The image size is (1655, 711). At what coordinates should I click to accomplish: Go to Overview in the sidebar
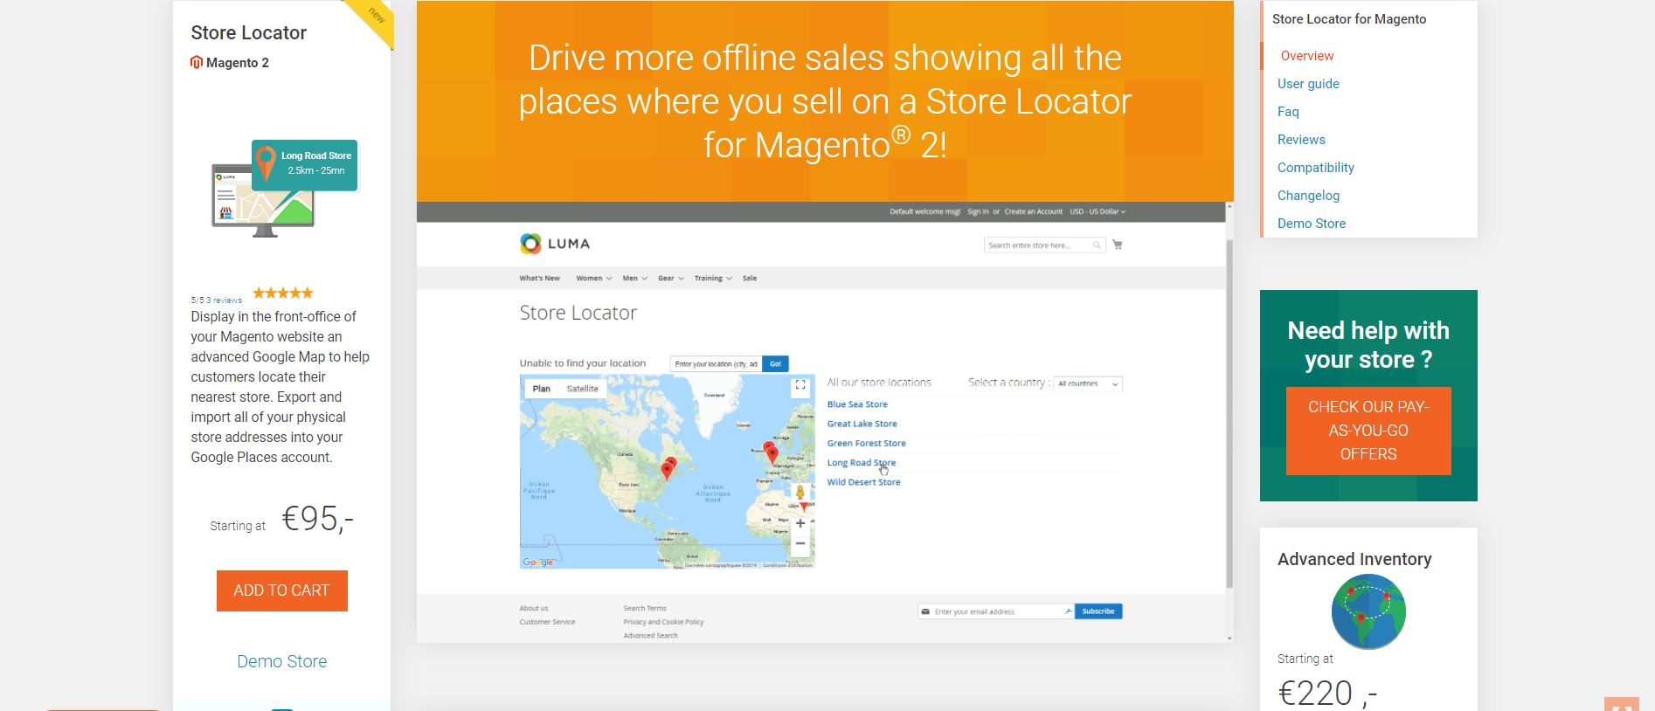click(1307, 56)
